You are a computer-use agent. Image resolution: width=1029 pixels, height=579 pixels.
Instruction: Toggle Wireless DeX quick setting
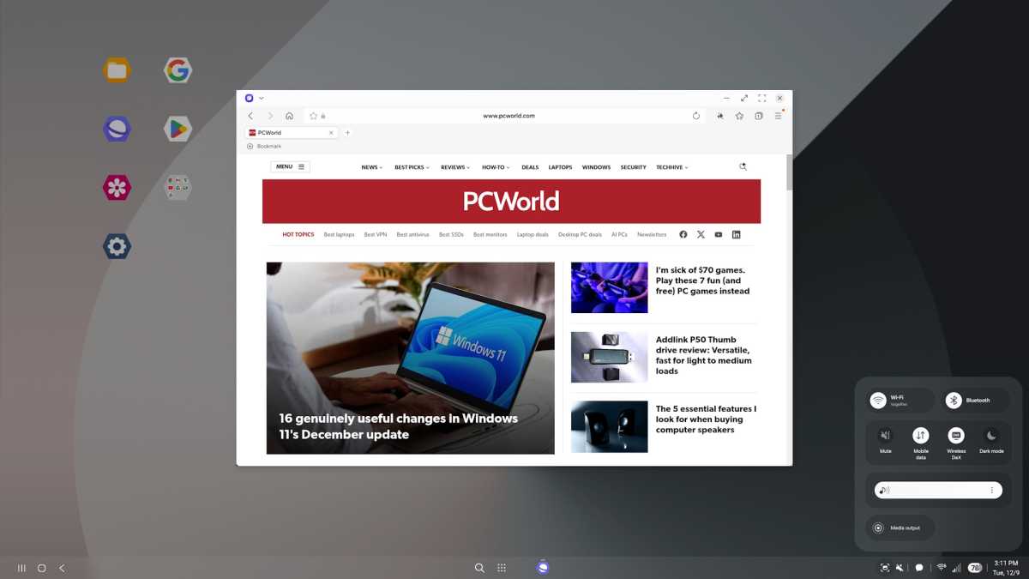956,436
